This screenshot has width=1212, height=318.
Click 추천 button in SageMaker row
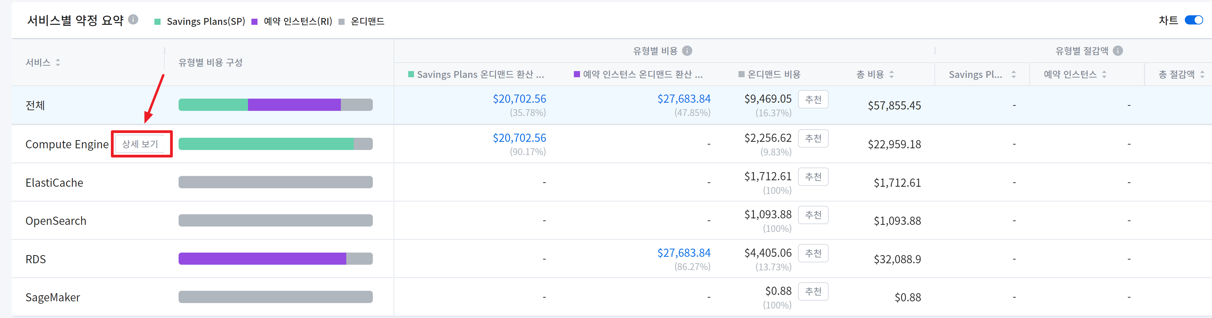[x=813, y=292]
